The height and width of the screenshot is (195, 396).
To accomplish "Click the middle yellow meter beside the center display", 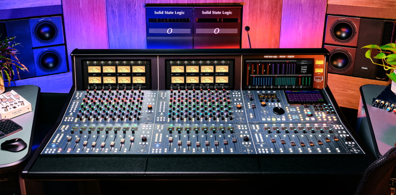I will 319,70.
